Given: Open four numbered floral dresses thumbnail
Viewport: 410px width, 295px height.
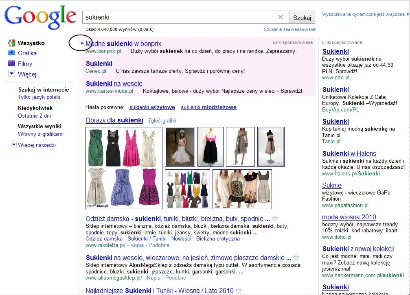Looking at the screenshot, I should pyautogui.click(x=242, y=189).
